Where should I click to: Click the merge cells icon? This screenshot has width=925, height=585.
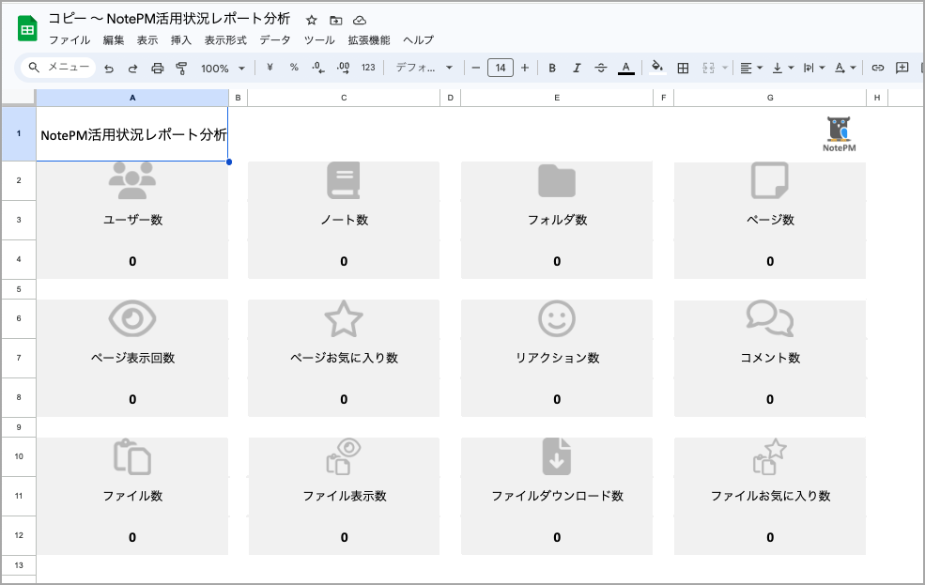(x=708, y=68)
